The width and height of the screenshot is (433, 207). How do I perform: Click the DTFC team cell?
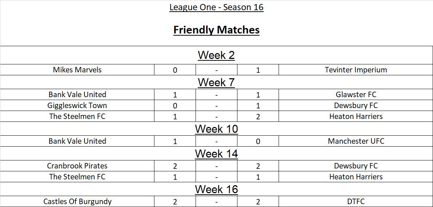pyautogui.click(x=356, y=202)
